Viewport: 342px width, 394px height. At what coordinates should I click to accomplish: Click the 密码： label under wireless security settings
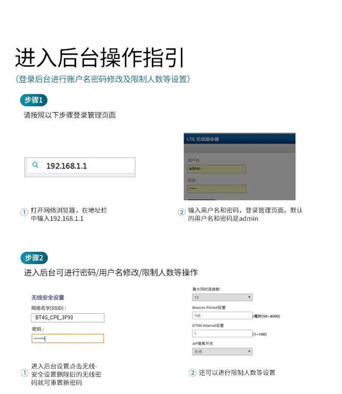click(38, 329)
